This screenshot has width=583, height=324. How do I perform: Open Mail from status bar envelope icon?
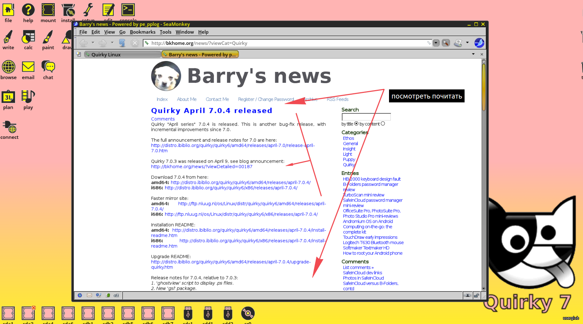89,295
